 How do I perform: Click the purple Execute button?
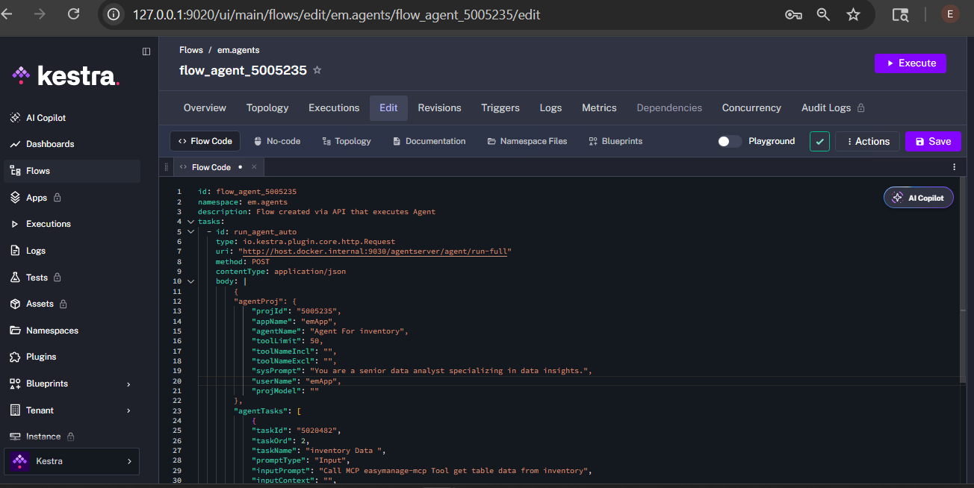click(911, 63)
